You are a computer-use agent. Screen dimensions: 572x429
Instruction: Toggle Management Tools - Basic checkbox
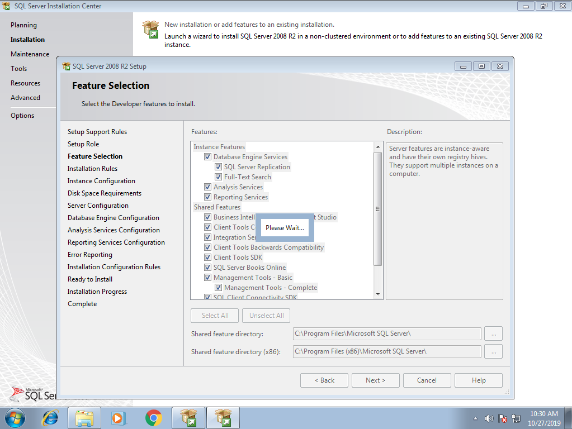click(207, 278)
